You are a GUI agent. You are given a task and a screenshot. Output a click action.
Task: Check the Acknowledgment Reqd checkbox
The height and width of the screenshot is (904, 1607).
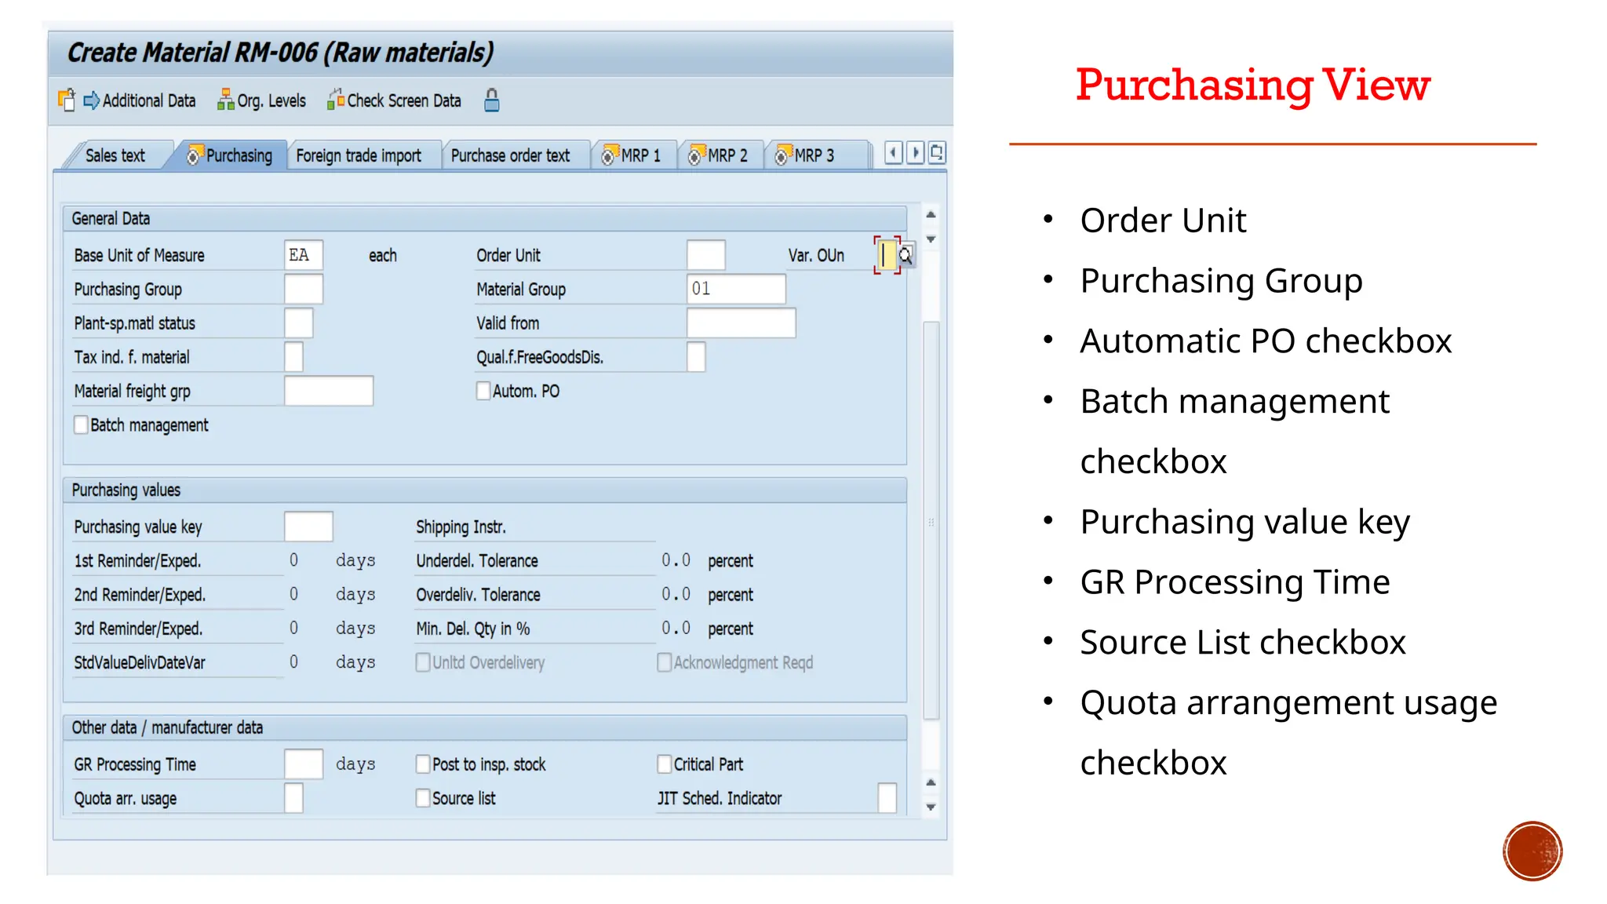coord(665,662)
